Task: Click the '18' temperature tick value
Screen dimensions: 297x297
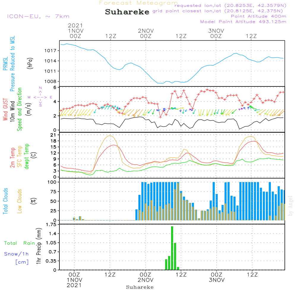Action: pyautogui.click(x=53, y=141)
